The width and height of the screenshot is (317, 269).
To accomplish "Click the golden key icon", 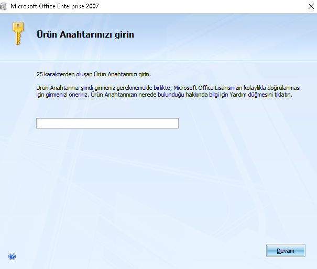I will coord(18,33).
